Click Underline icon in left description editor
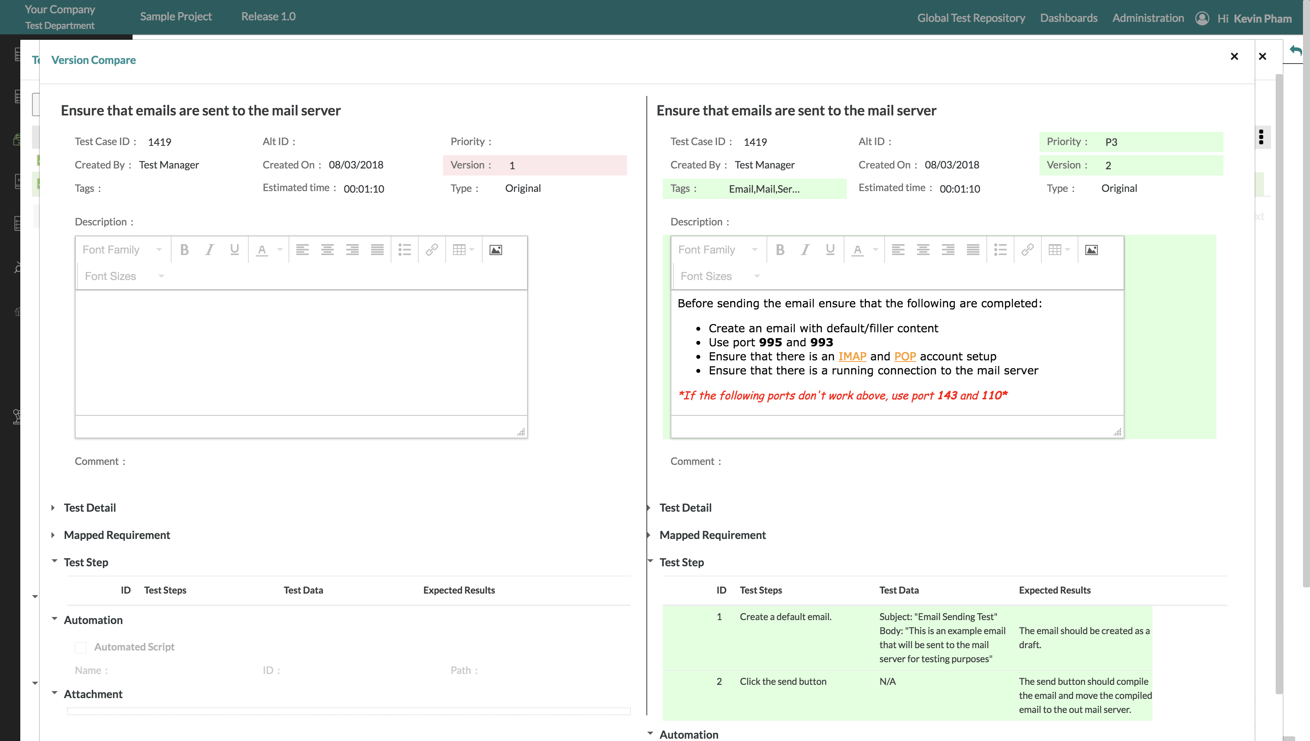This screenshot has height=741, width=1310. pyautogui.click(x=235, y=250)
